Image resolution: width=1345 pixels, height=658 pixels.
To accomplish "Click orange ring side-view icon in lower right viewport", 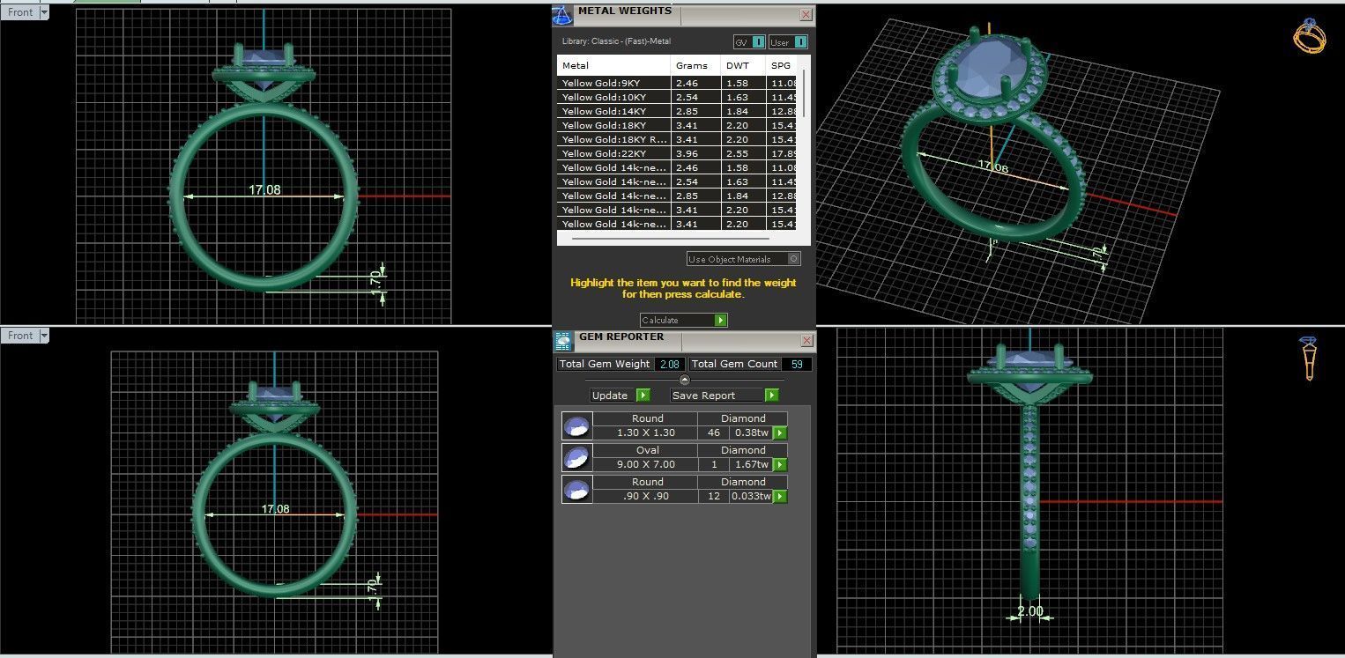I will tap(1309, 359).
